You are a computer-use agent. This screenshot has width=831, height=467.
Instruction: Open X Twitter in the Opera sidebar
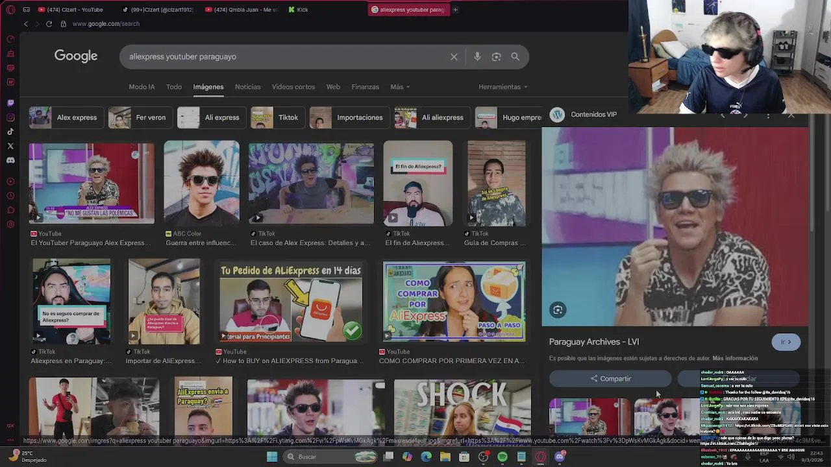pyautogui.click(x=10, y=146)
